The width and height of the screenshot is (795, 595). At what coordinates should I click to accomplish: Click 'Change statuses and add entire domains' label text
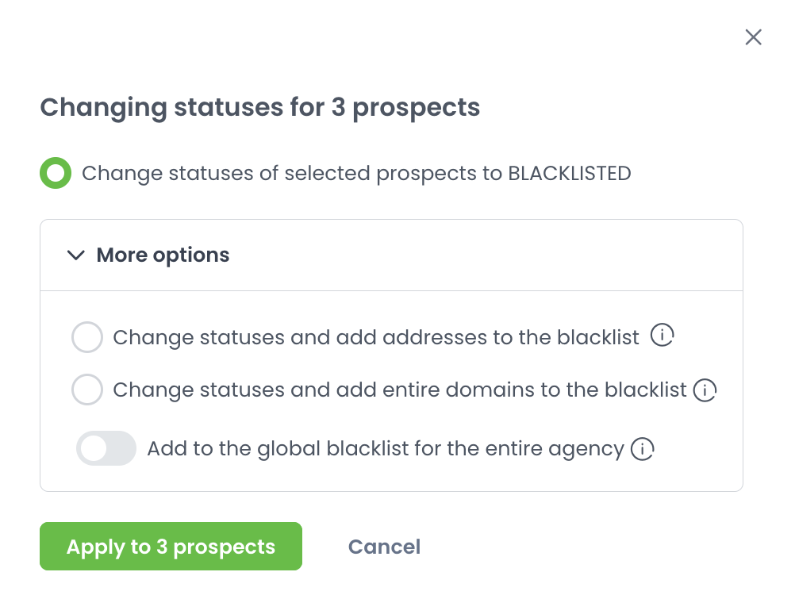399,390
